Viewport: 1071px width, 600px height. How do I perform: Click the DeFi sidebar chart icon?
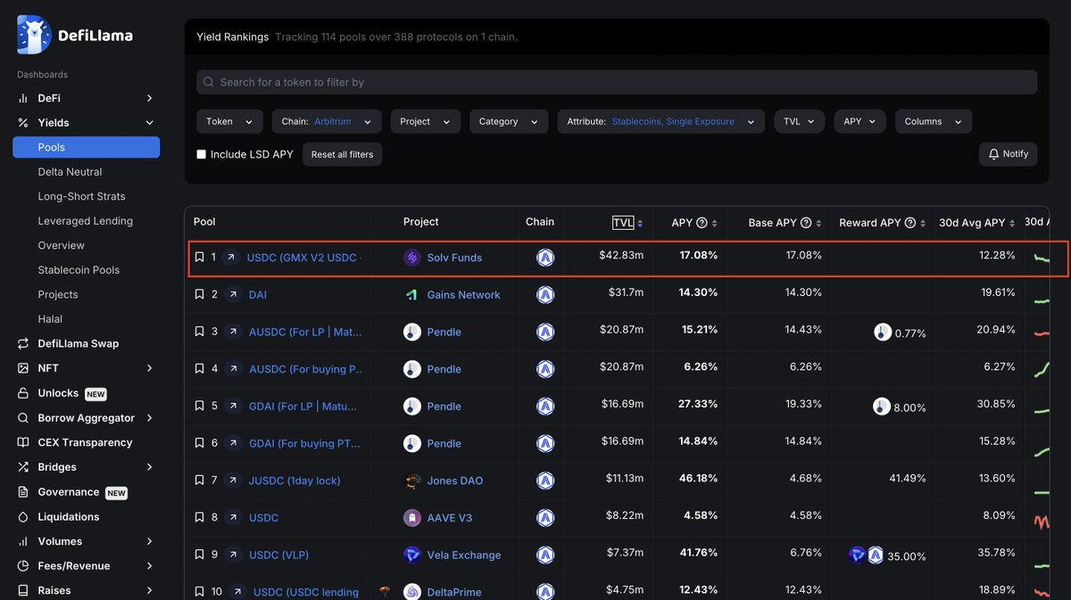click(x=23, y=98)
